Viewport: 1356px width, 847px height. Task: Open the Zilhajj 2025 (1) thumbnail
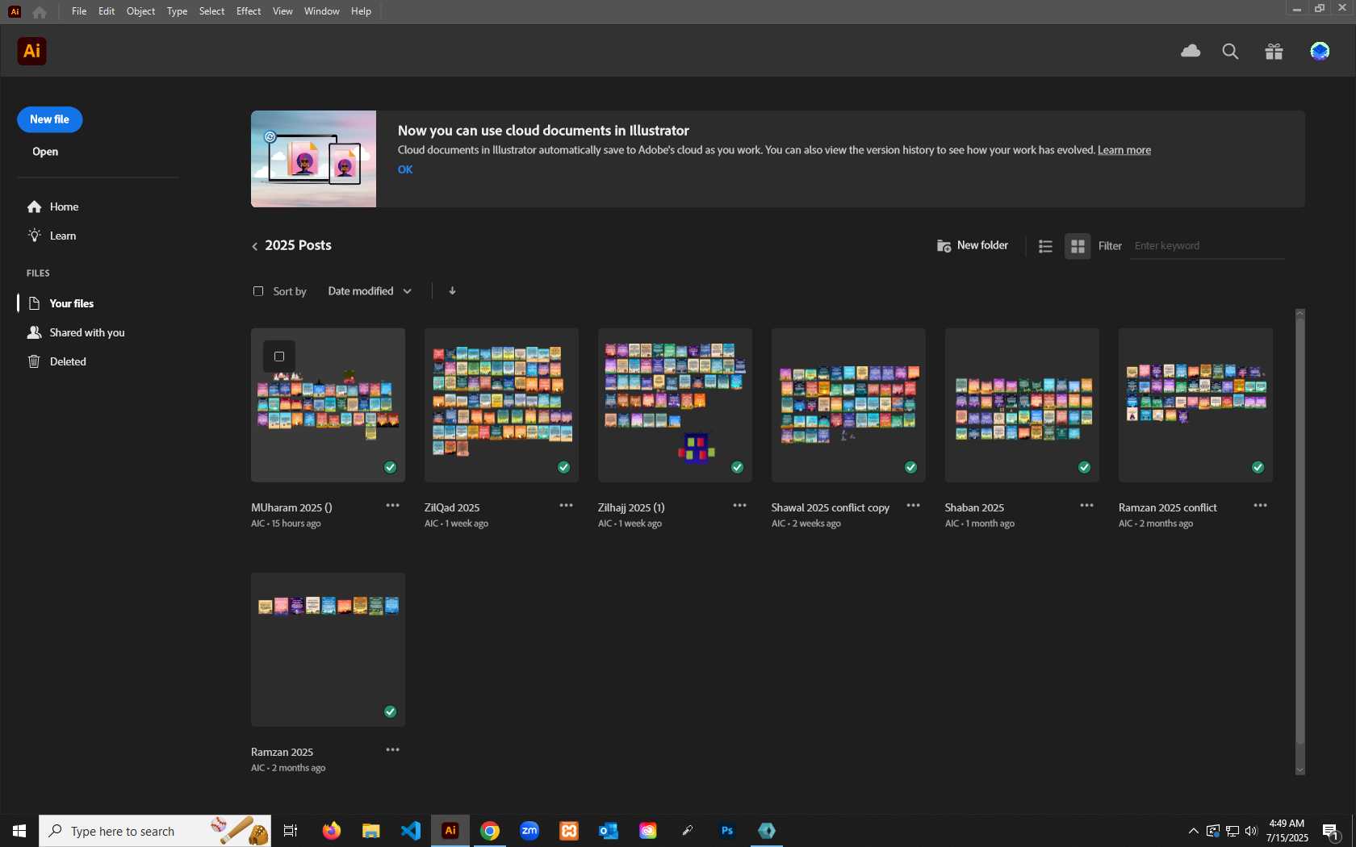[x=675, y=405]
